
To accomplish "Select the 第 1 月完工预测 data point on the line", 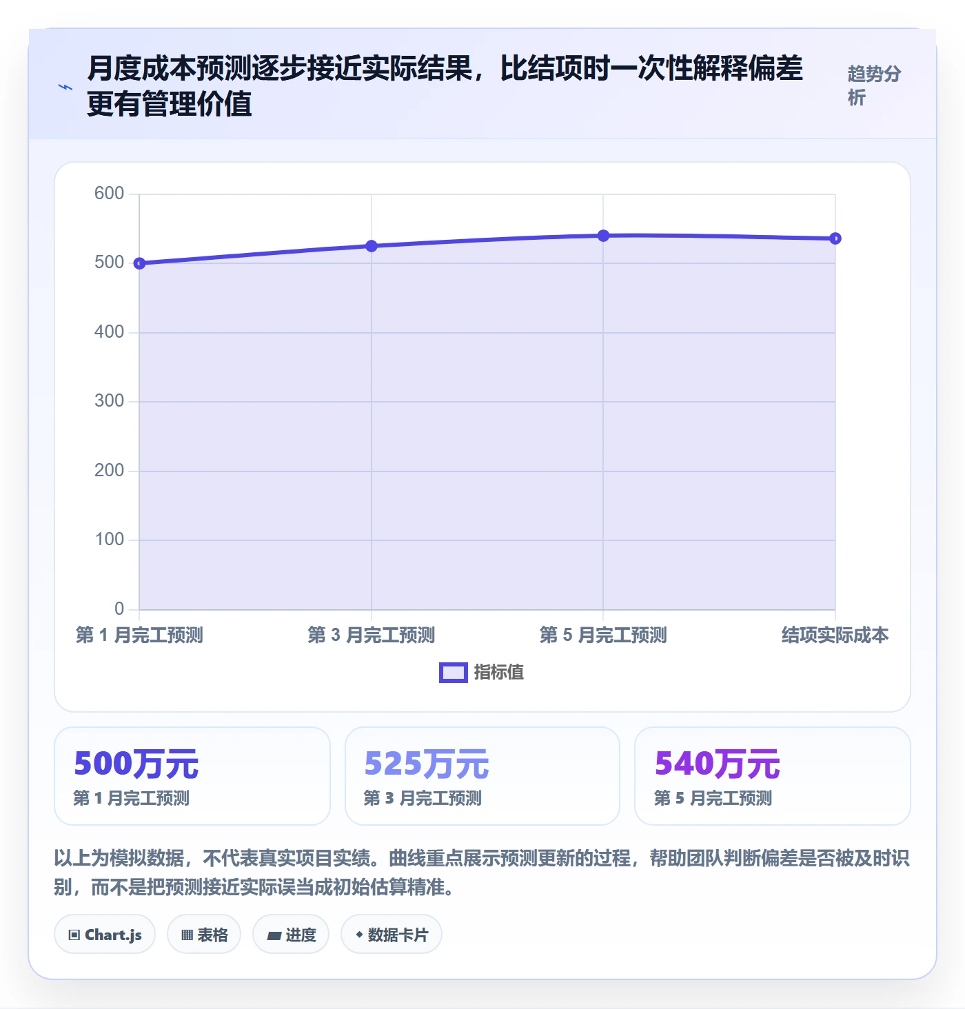I will pos(139,263).
